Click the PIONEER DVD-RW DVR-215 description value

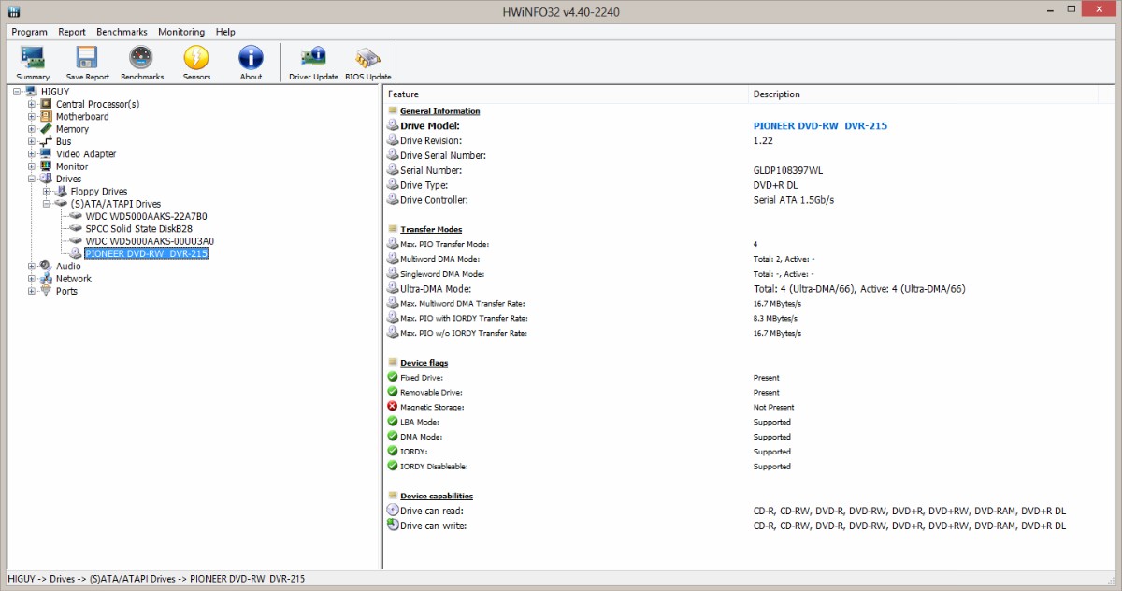(820, 125)
